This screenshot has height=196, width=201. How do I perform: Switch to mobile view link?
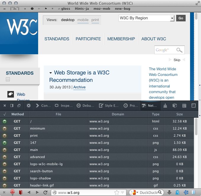point(83,20)
